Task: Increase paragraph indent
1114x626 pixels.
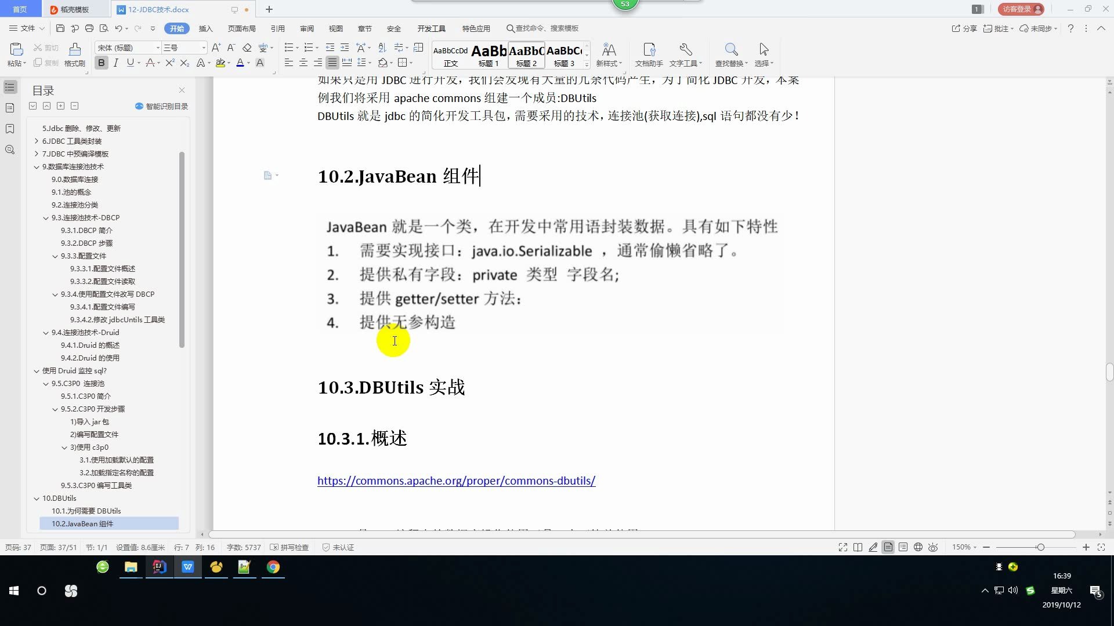Action: [345, 48]
